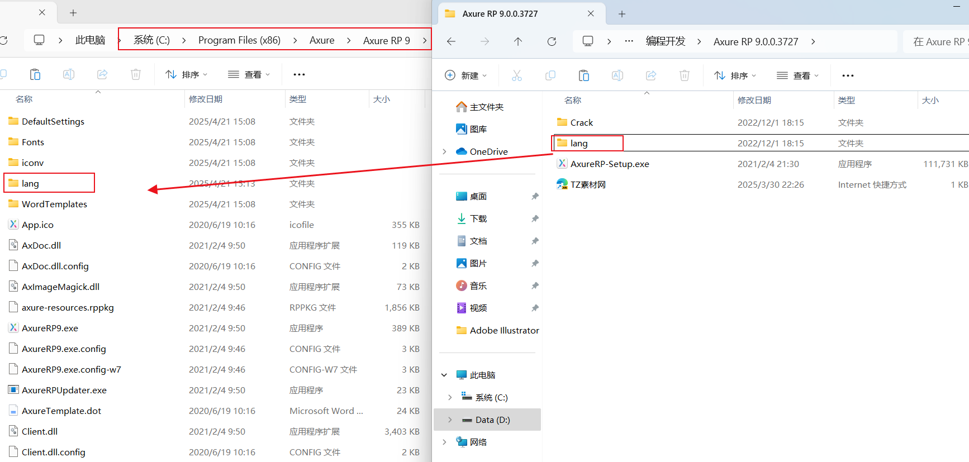Select Crack folder in right window
969x462 pixels.
[575, 122]
